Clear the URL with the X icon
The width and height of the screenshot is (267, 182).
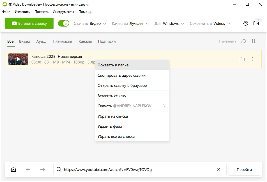pos(219,169)
